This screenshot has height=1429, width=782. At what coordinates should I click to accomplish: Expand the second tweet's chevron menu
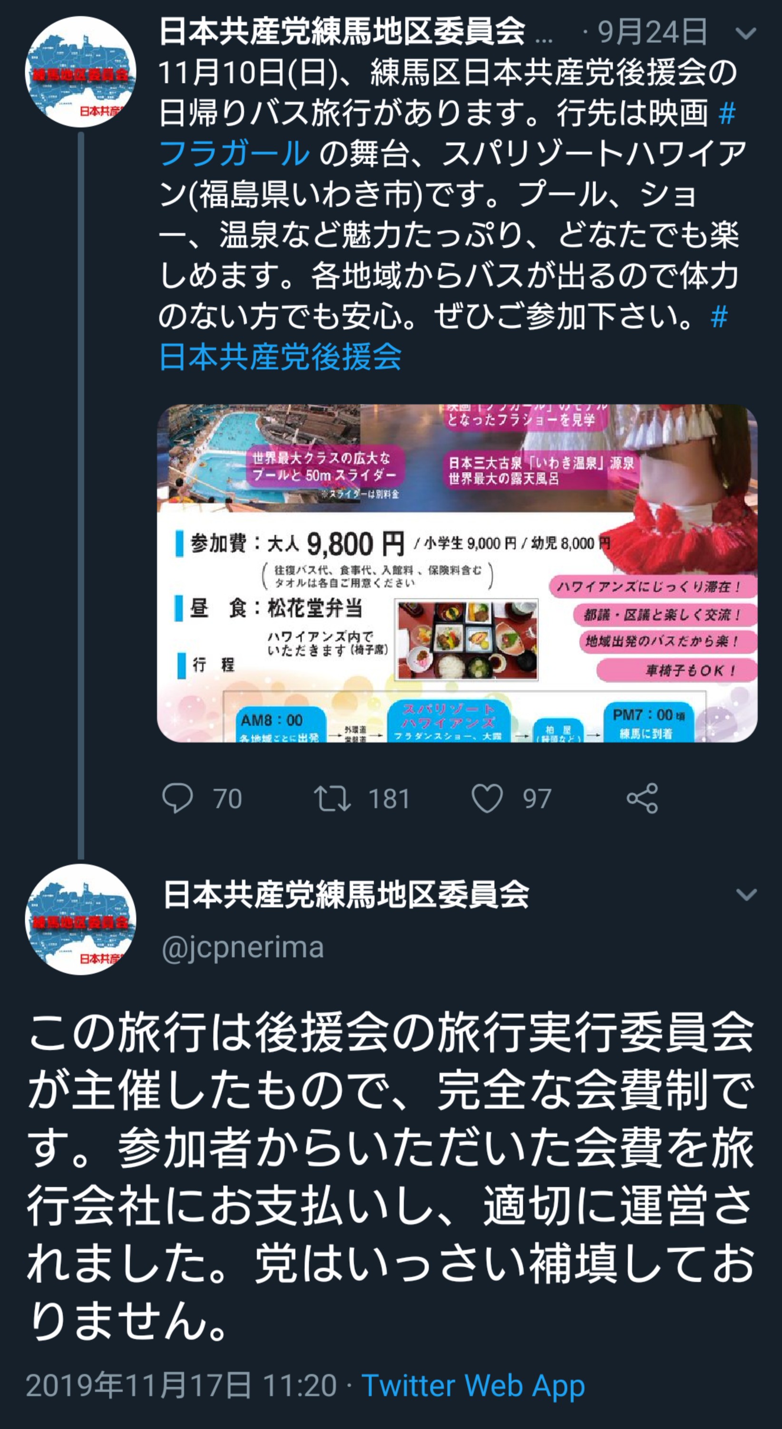pos(746,894)
